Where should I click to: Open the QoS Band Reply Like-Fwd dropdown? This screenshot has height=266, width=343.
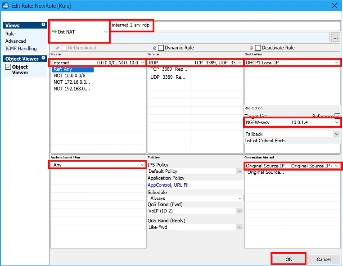click(240, 227)
